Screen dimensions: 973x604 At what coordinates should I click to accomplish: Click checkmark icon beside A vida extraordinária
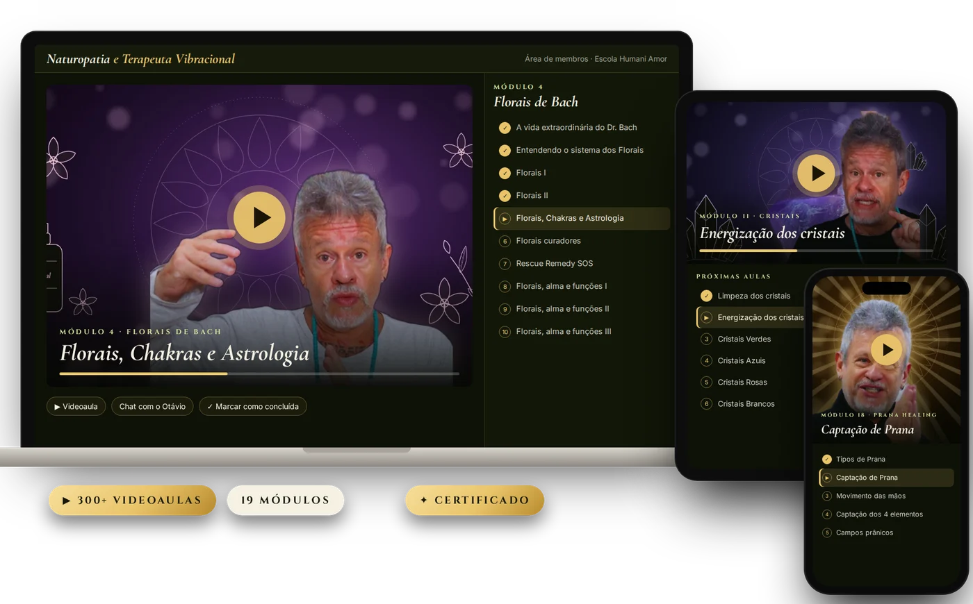pyautogui.click(x=505, y=128)
